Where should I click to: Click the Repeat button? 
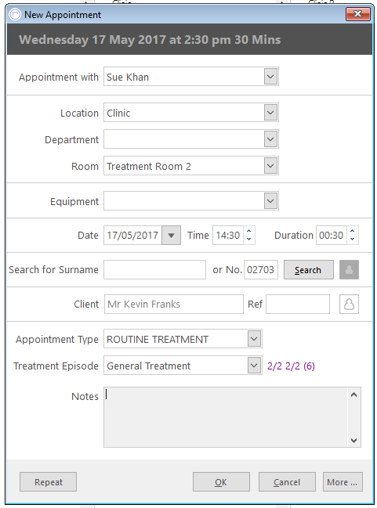tap(48, 481)
